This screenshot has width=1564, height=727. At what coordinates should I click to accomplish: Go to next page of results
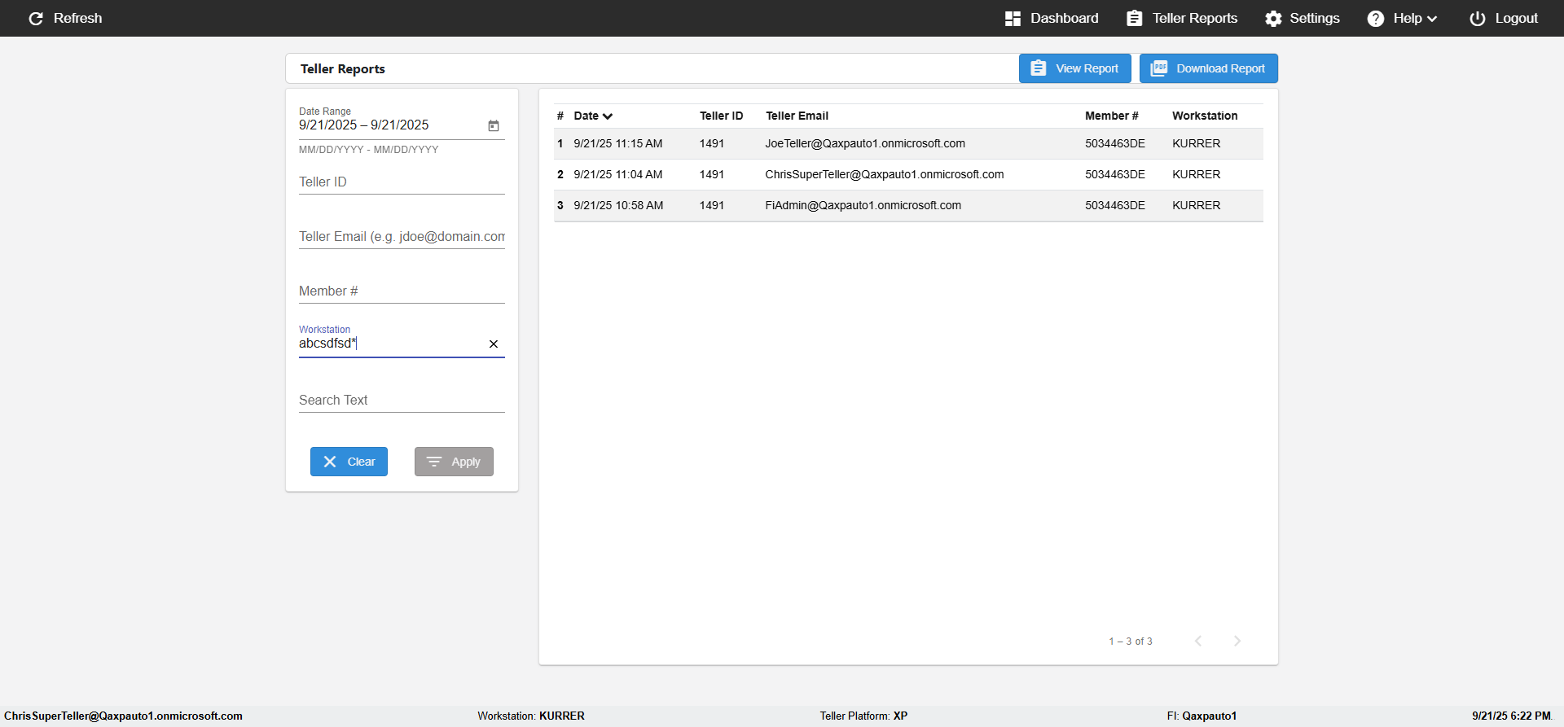pos(1237,641)
